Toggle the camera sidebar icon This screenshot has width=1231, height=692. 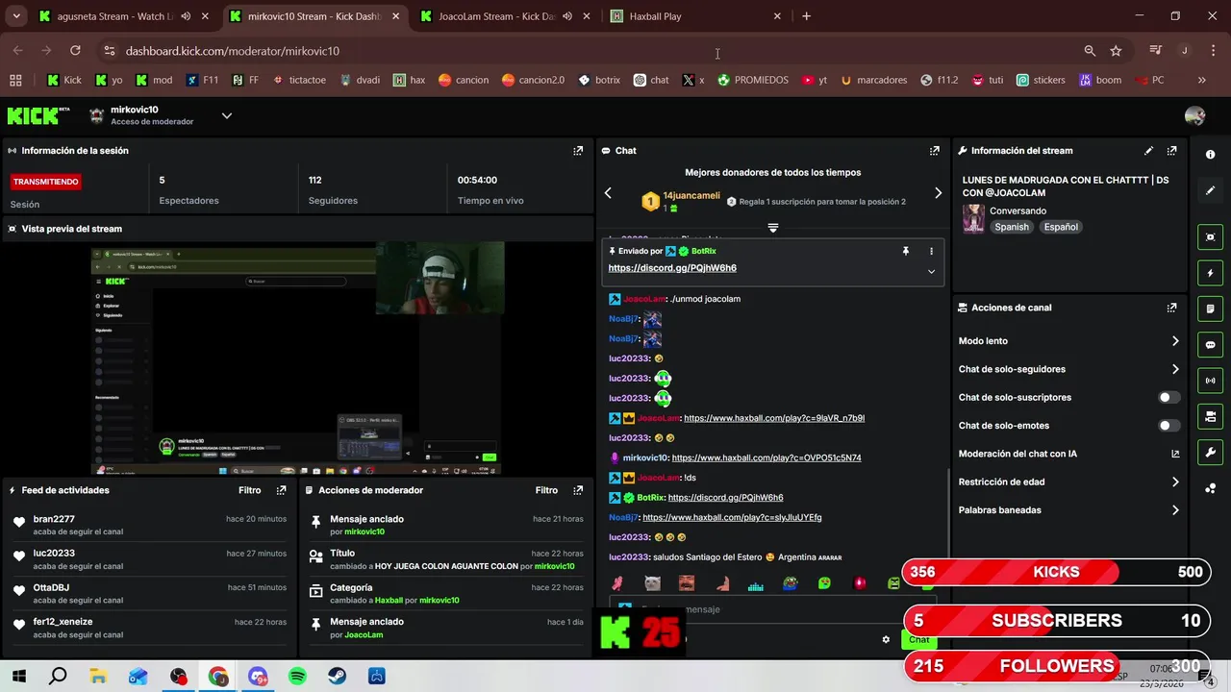pos(1210,416)
